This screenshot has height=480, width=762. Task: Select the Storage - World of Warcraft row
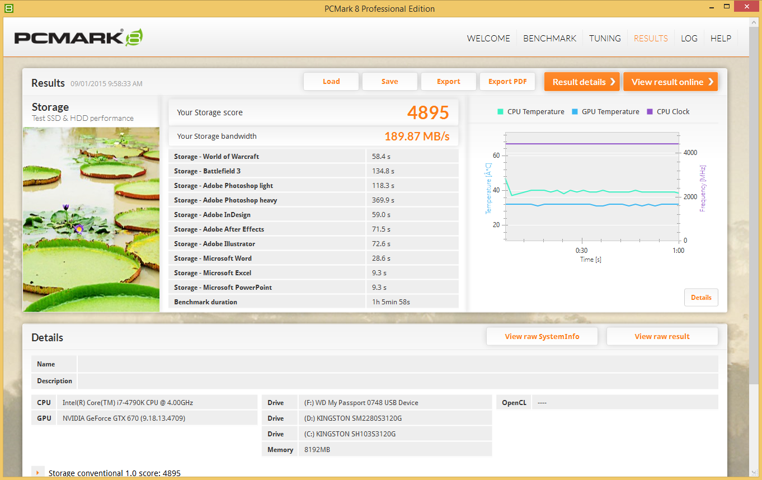tap(313, 157)
